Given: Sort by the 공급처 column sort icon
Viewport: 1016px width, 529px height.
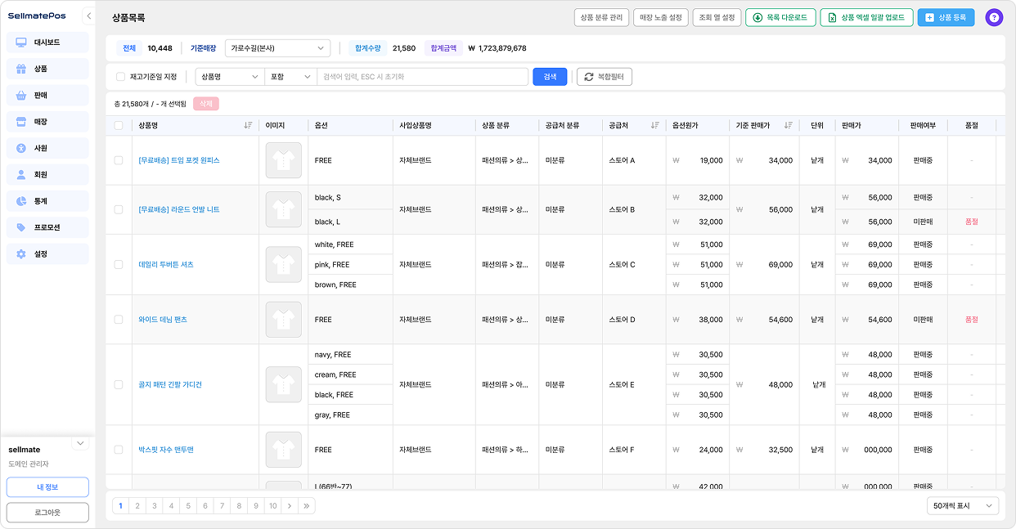Looking at the screenshot, I should pos(654,125).
